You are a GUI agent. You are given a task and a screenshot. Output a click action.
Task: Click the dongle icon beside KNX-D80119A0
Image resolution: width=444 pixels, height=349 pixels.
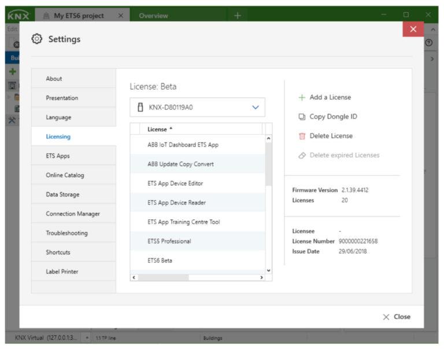click(x=140, y=107)
